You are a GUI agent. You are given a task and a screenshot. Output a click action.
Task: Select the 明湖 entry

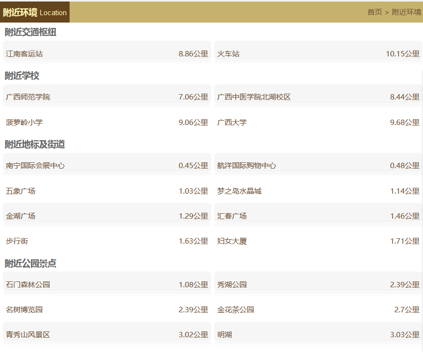[x=224, y=335]
